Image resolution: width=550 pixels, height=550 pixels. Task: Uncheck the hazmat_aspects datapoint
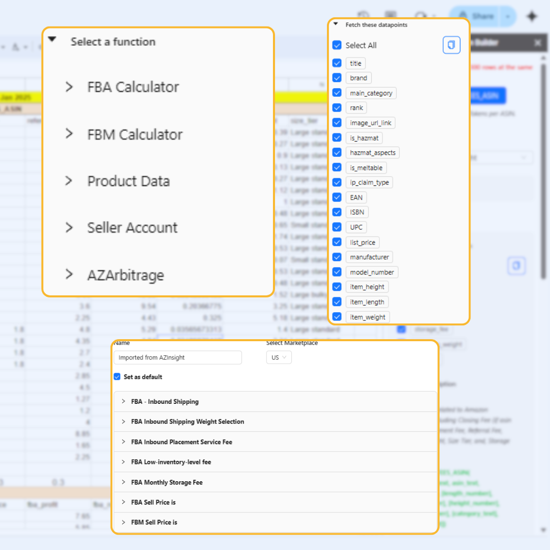[x=337, y=153]
